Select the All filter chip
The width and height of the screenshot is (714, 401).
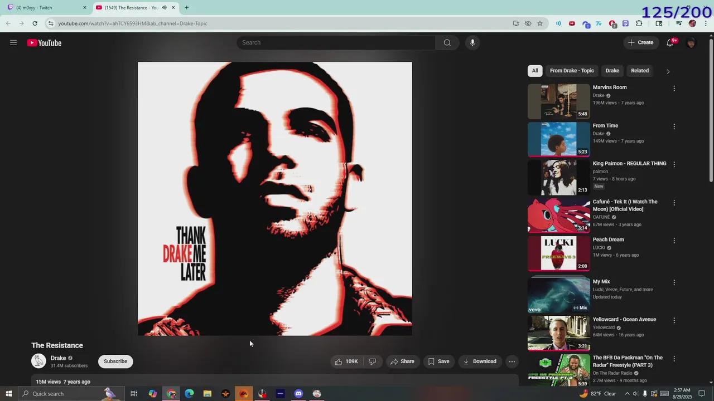coord(535,71)
